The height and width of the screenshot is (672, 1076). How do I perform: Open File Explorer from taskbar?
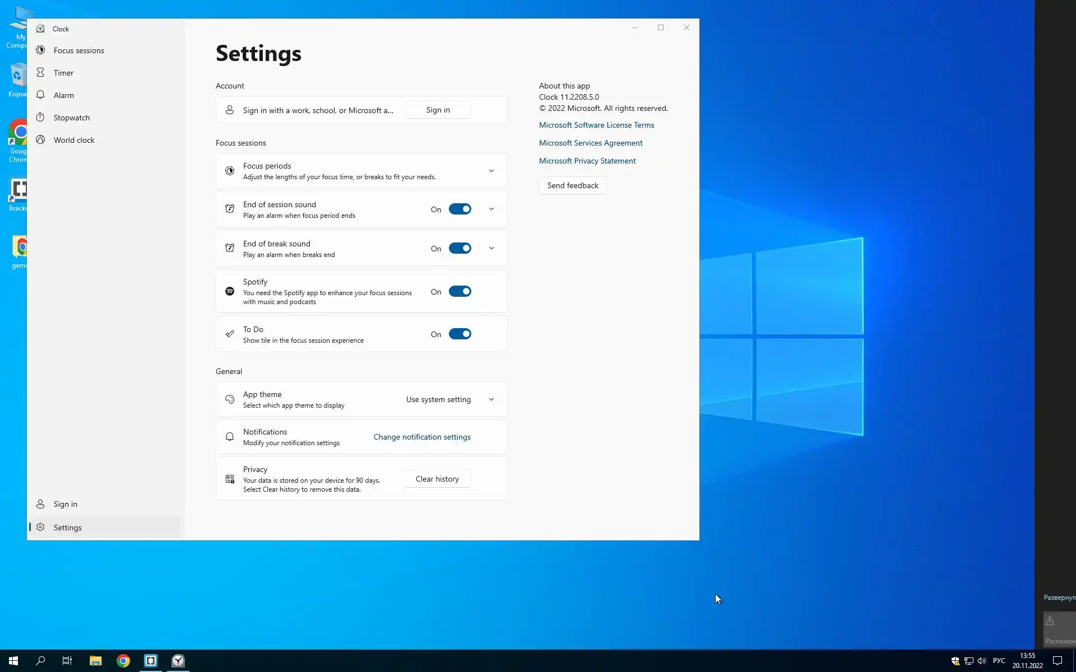pos(95,661)
